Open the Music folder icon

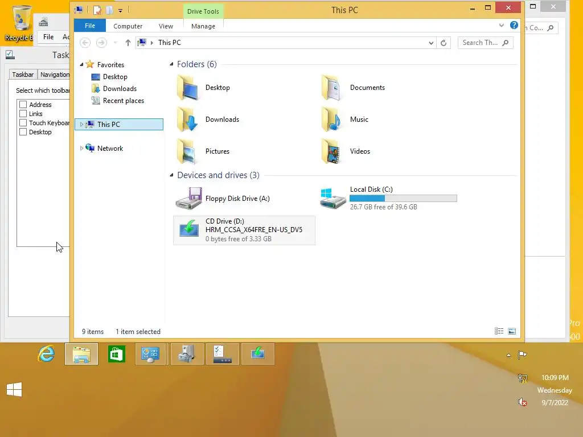point(332,119)
